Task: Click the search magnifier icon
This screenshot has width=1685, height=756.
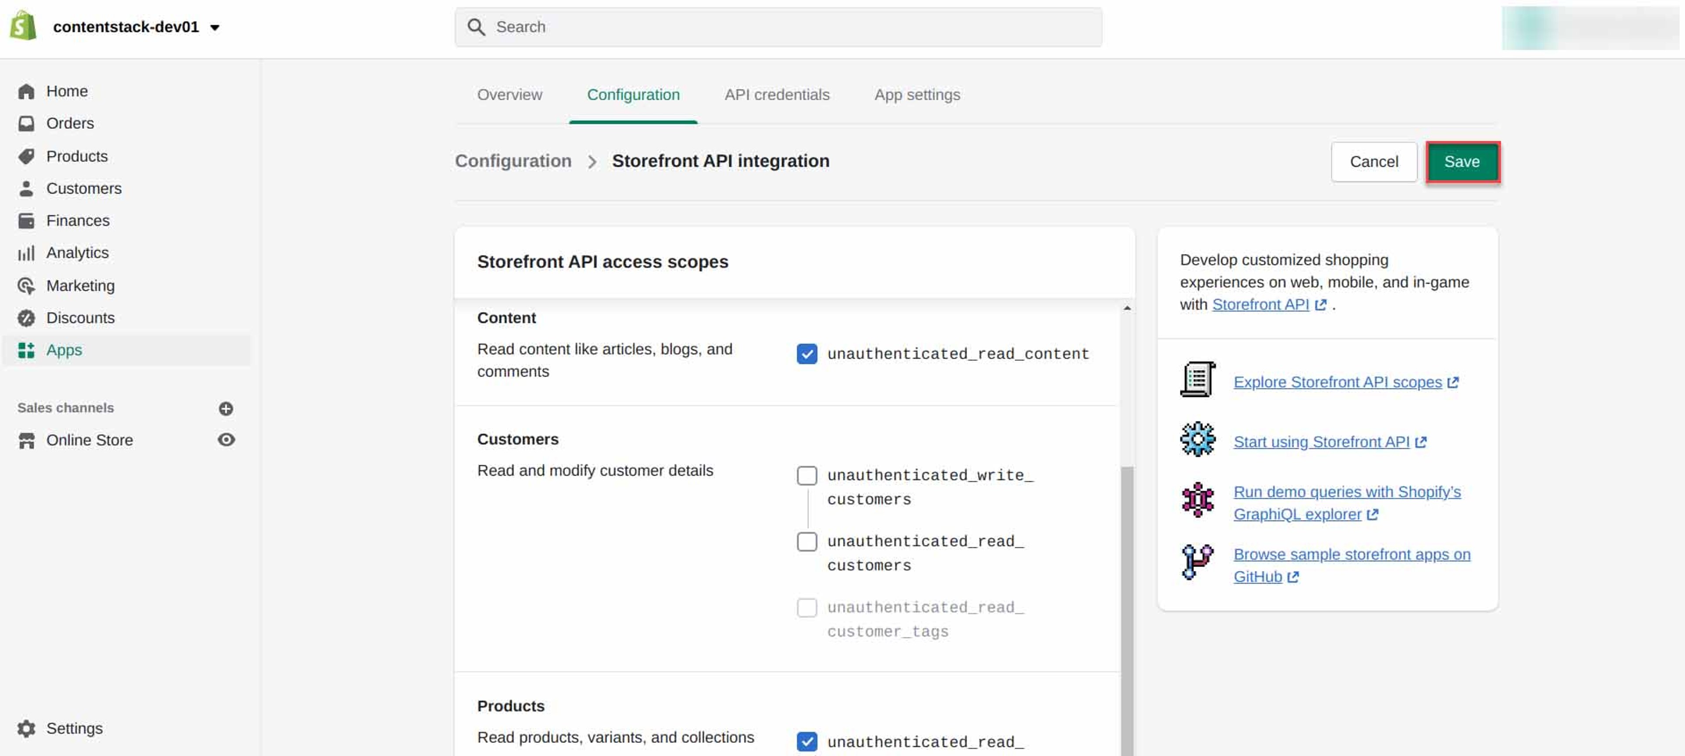Action: tap(476, 27)
